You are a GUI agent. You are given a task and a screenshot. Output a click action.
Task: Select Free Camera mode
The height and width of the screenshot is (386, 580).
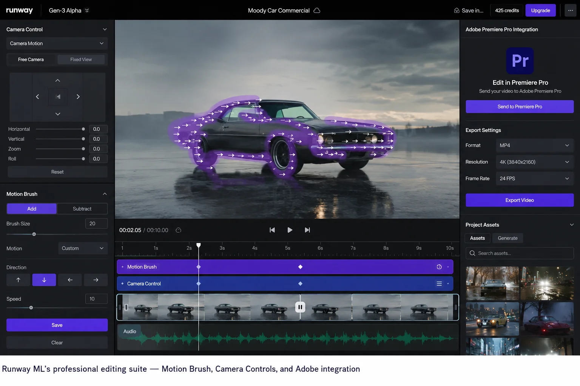[31, 60]
